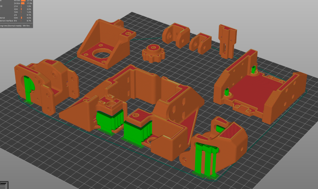
Task: Click the orange bar in the 4.0% row
Action: point(22,18)
